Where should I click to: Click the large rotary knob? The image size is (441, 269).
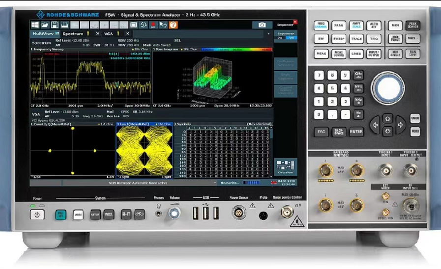tap(387, 88)
